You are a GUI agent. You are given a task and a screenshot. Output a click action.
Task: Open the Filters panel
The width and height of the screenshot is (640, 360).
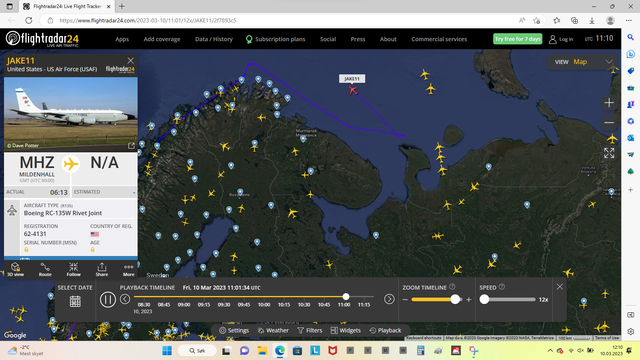(310, 330)
